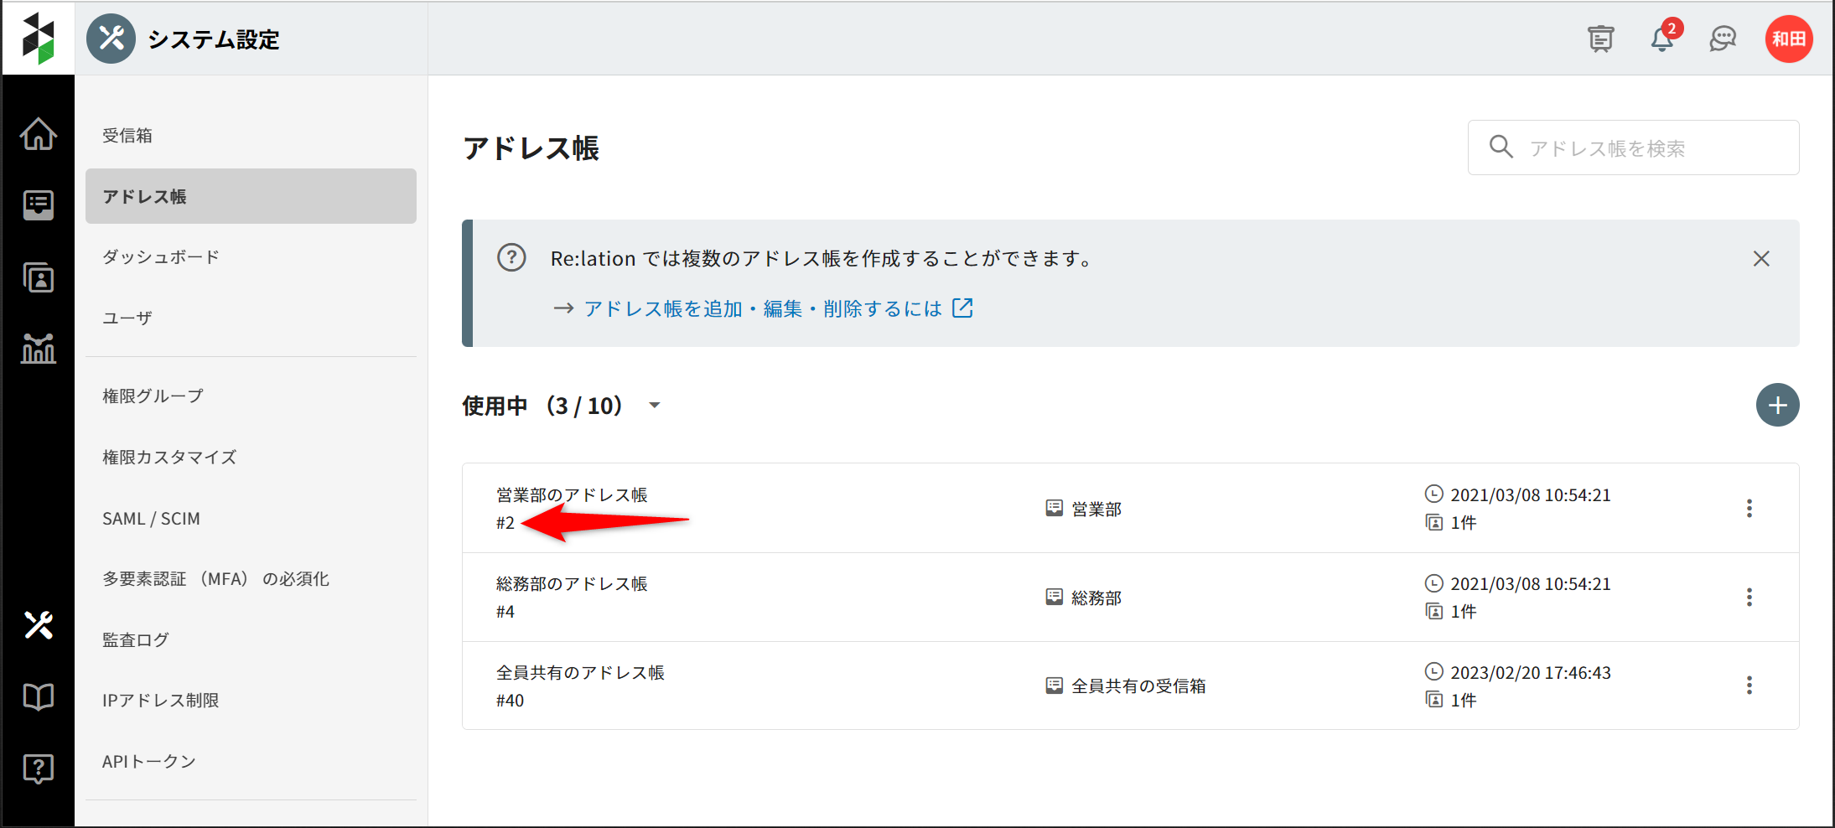
Task: Dismiss the Re:lation info banner
Action: click(x=1761, y=259)
